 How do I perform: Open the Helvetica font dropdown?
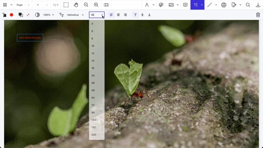75,15
